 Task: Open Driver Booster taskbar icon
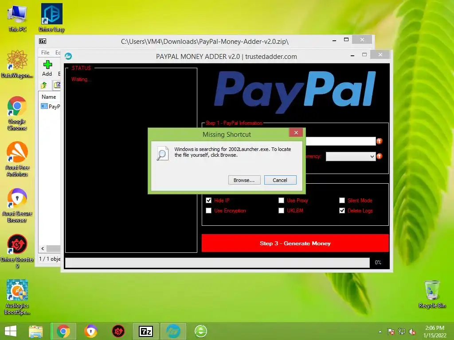pyautogui.click(x=118, y=331)
